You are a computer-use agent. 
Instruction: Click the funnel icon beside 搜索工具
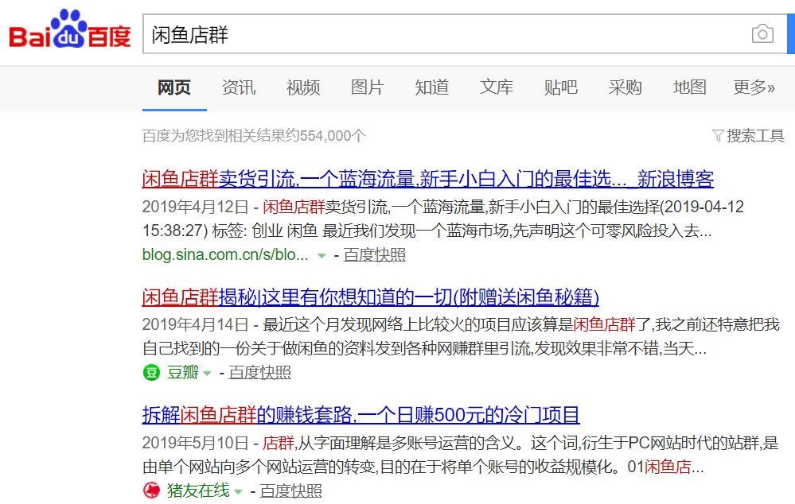pyautogui.click(x=718, y=136)
